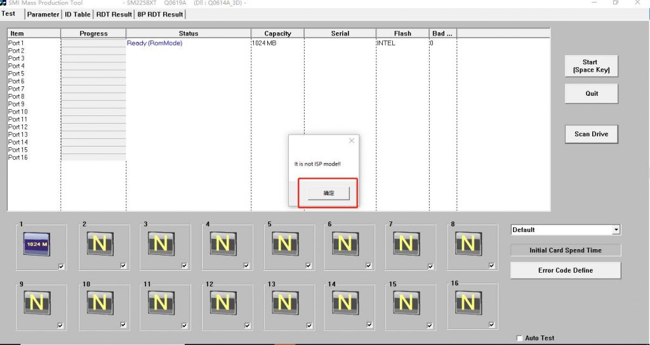Confirm the 'It is not ISP mode' dialog
The height and width of the screenshot is (345, 650).
tap(329, 193)
